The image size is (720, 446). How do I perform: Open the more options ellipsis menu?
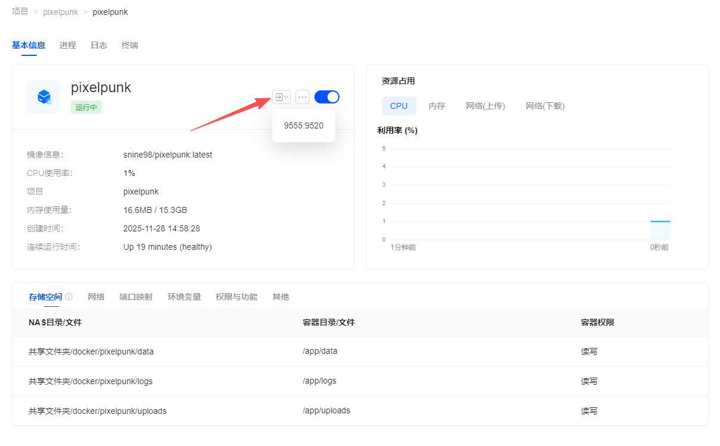[303, 97]
